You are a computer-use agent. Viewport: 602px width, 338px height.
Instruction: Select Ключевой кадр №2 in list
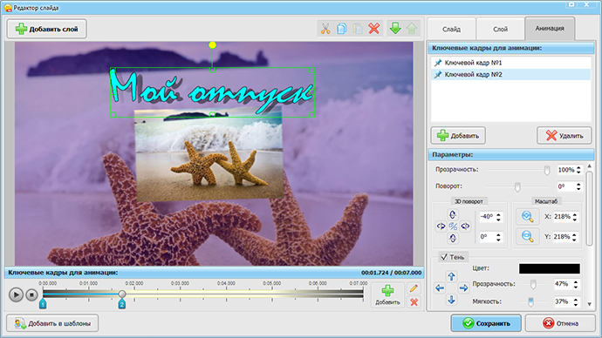point(510,74)
